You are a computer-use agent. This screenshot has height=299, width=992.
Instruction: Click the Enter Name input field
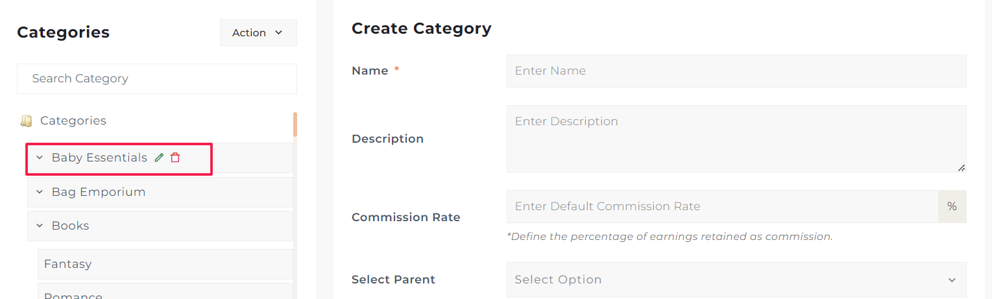tap(736, 71)
